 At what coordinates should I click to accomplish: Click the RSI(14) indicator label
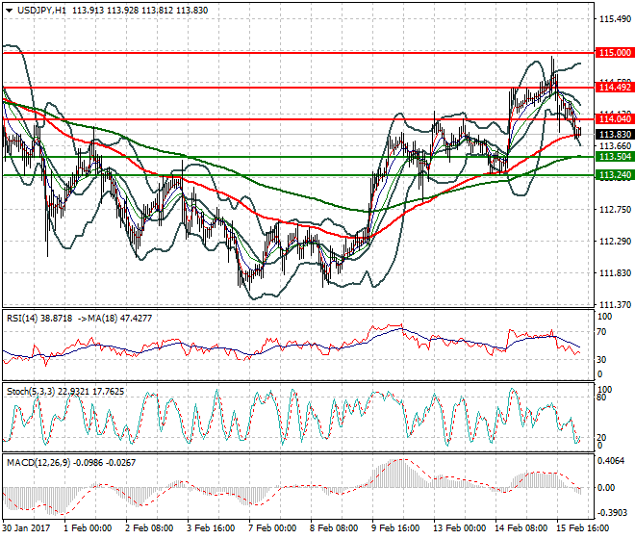point(22,319)
